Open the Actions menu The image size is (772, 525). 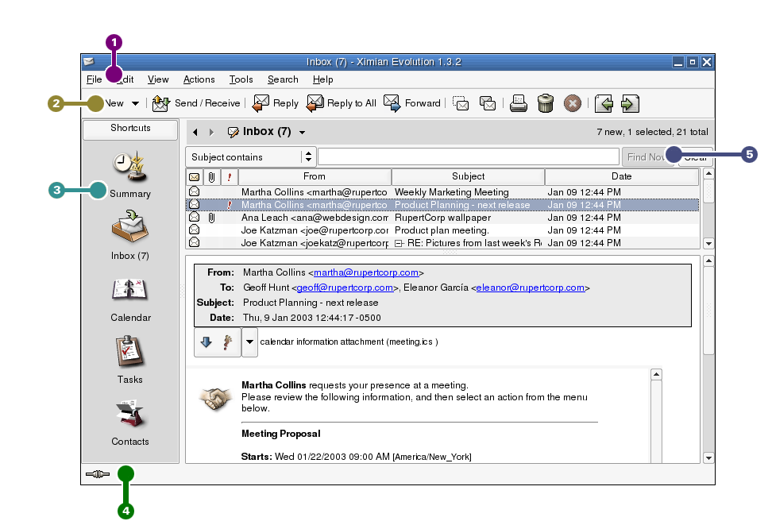199,79
